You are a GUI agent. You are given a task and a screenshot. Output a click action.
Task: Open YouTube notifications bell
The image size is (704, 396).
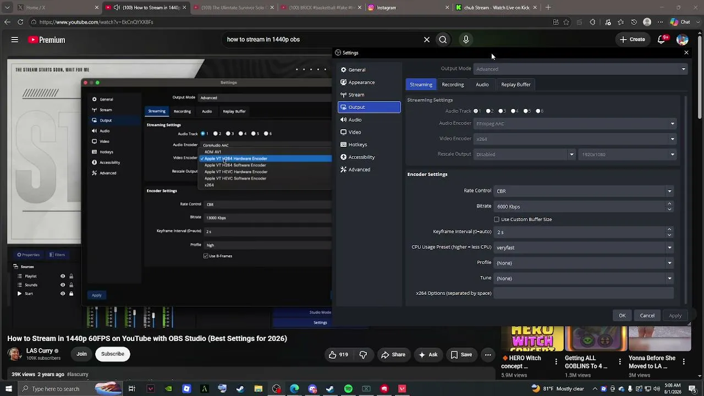coord(662,40)
